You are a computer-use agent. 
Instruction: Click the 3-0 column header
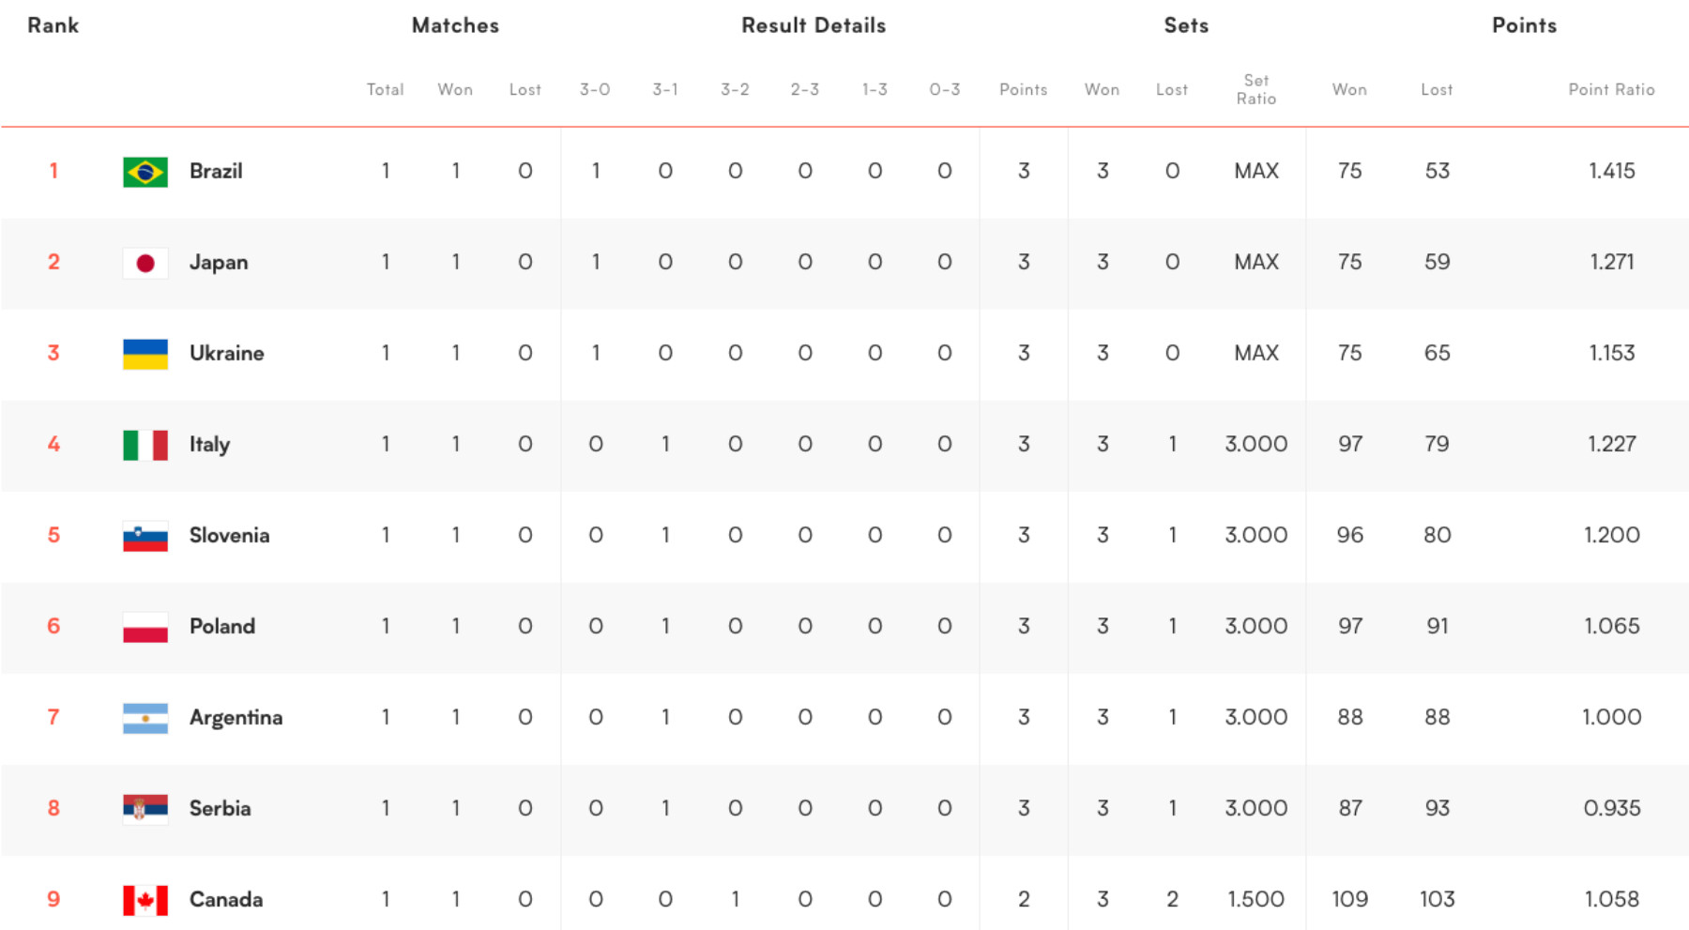[x=595, y=89]
